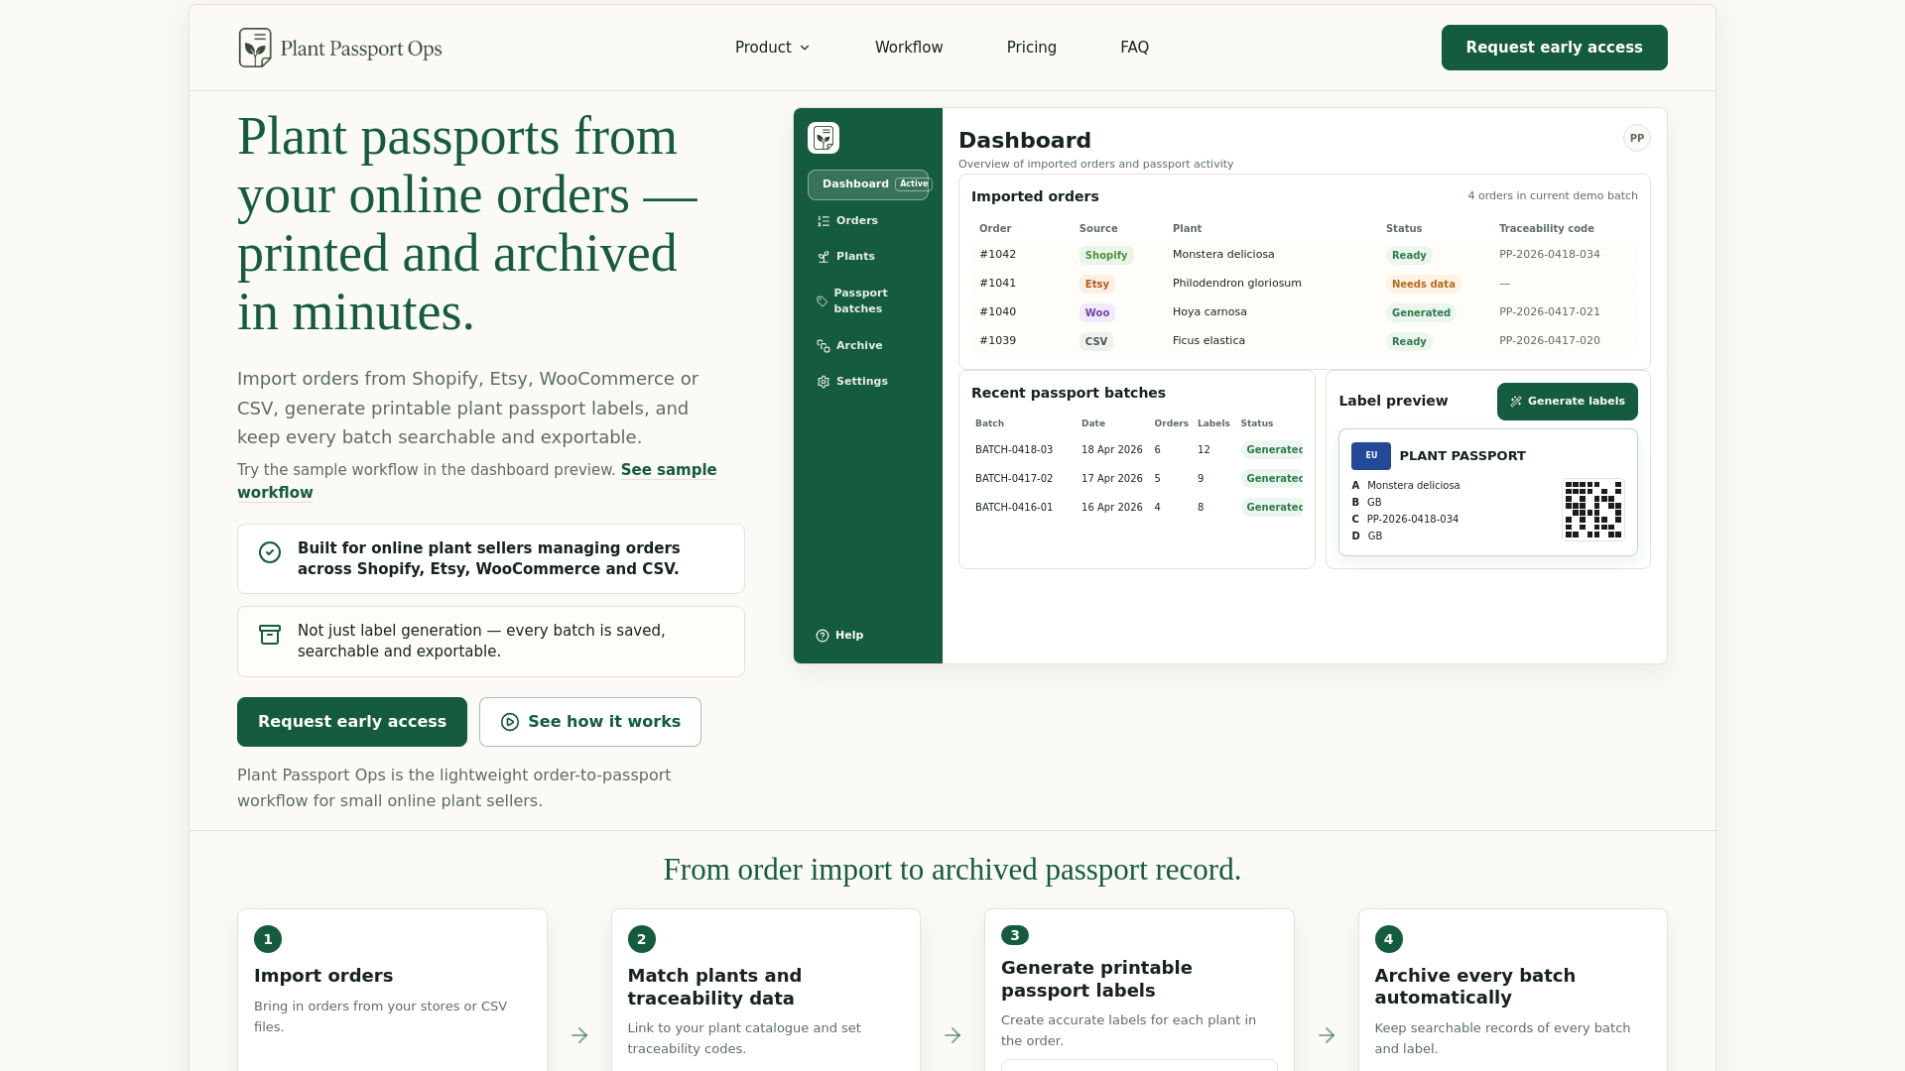Click Generated status for Hoya carnosa
Image resolution: width=1905 pixels, height=1071 pixels.
point(1421,313)
